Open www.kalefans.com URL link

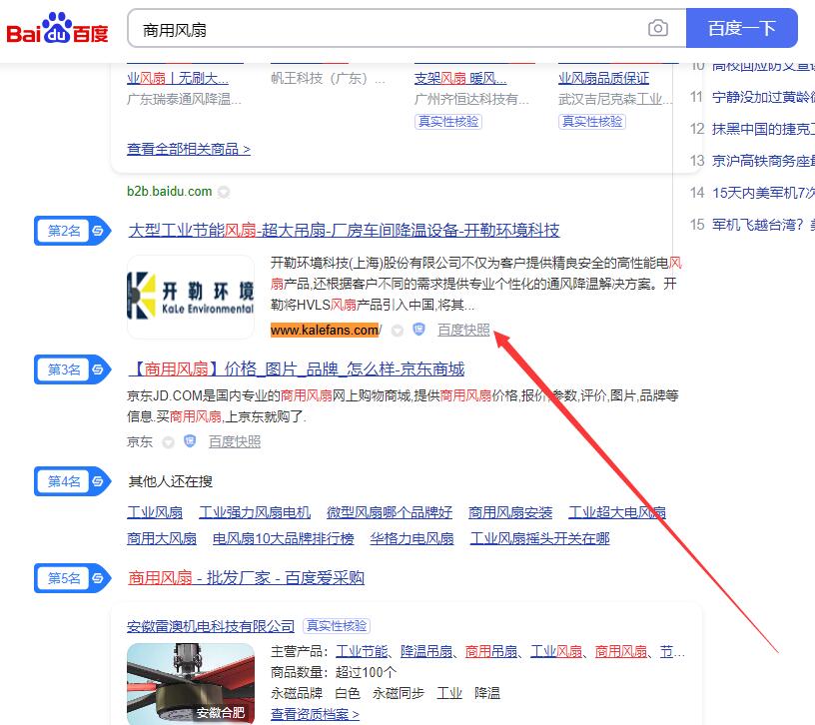point(326,330)
